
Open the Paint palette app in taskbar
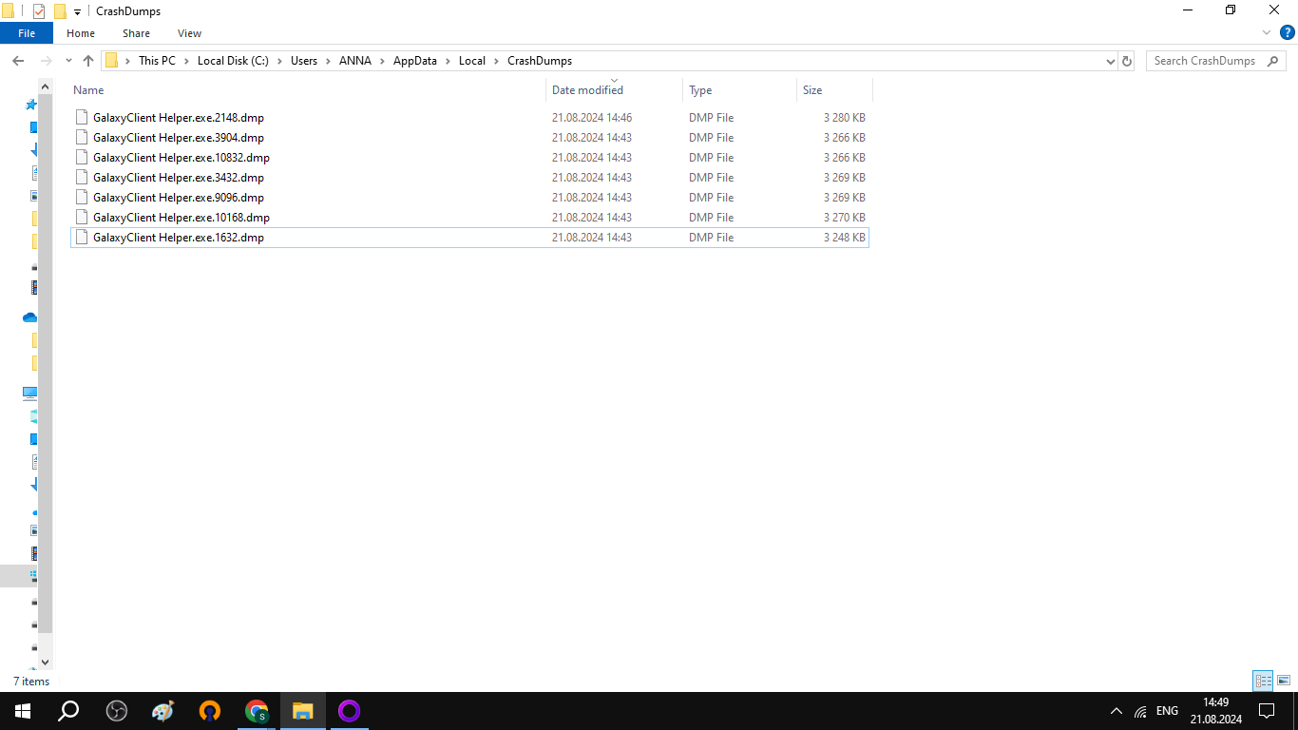162,711
